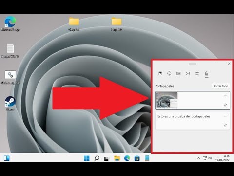Select the second folder on desktop
The width and height of the screenshot is (234, 176).
(117, 24)
